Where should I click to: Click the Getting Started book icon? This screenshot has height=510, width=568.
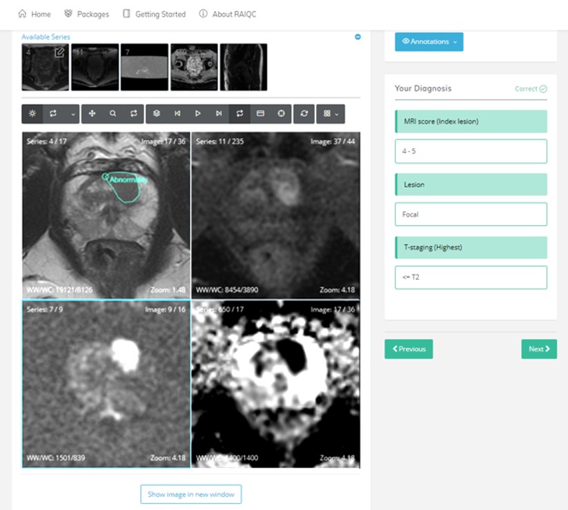[126, 14]
